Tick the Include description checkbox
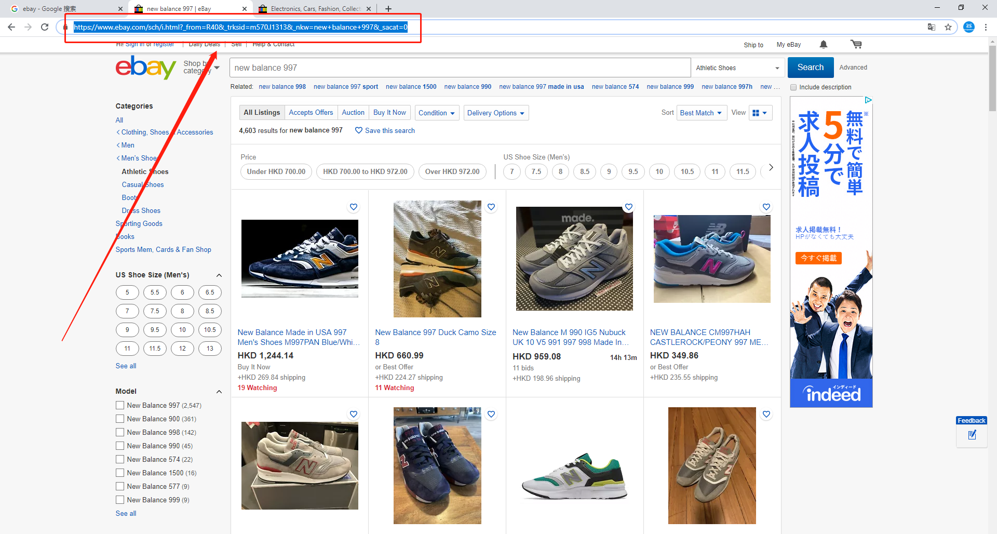997x534 pixels. pyautogui.click(x=793, y=87)
